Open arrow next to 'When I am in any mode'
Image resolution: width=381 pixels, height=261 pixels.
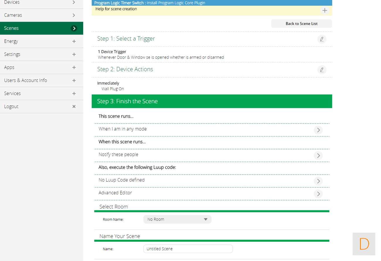tap(318, 130)
